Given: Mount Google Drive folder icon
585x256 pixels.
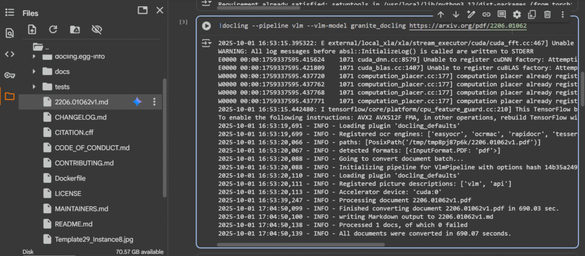Looking at the screenshot, I should point(74,29).
